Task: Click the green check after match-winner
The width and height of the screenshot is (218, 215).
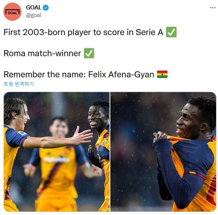Action: pos(89,53)
